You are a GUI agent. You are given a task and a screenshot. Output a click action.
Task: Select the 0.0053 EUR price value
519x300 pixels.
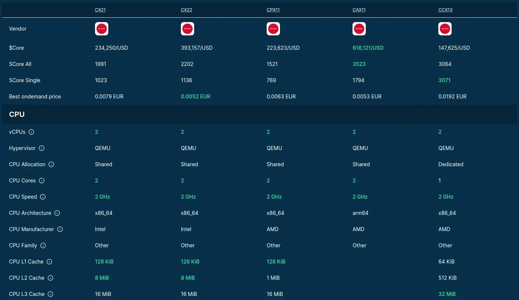click(x=367, y=97)
